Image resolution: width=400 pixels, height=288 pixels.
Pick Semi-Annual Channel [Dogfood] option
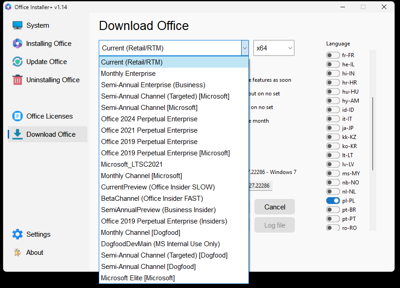click(174, 267)
